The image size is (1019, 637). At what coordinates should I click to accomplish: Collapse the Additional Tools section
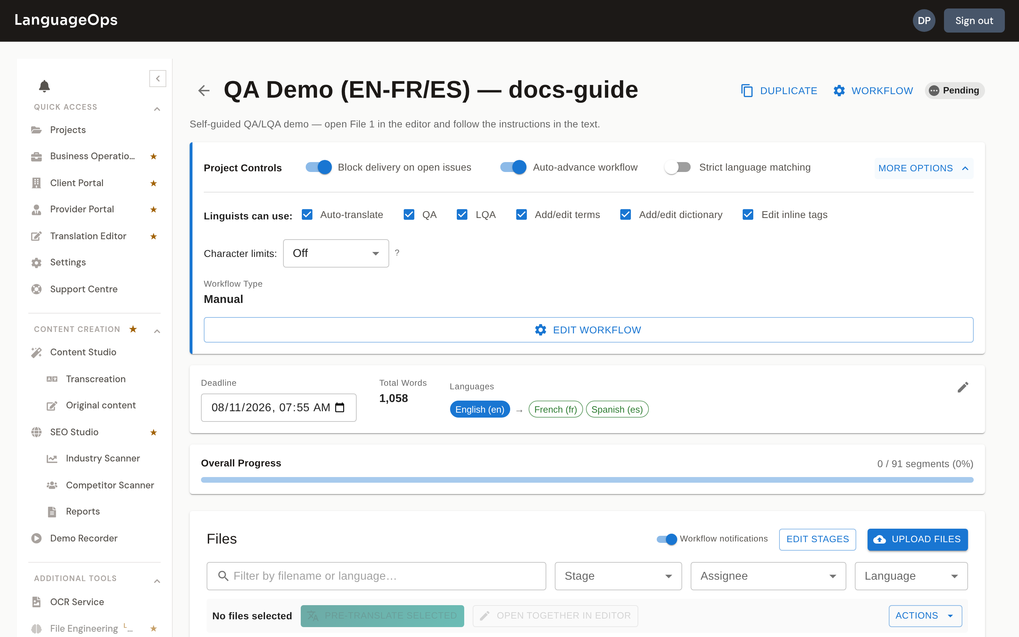(x=157, y=581)
